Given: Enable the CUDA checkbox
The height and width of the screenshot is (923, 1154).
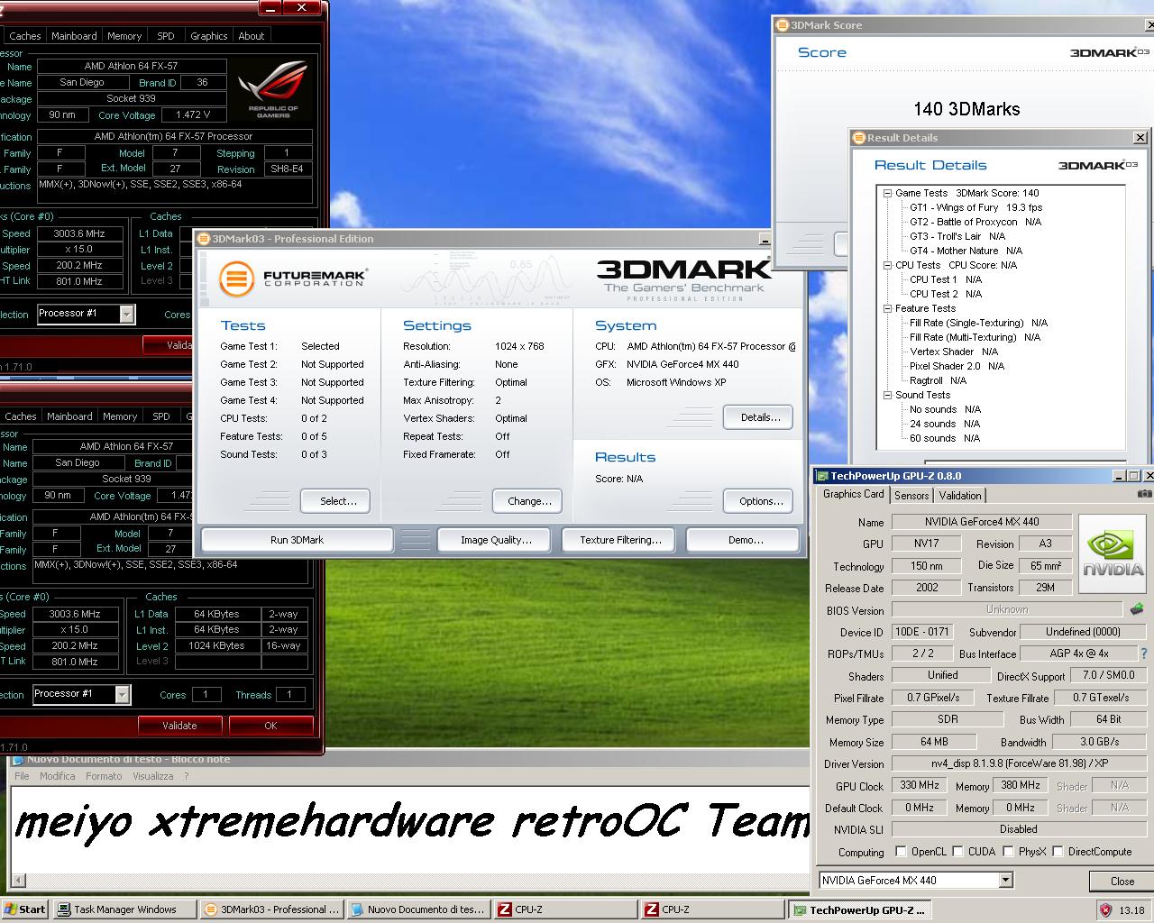Looking at the screenshot, I should pyautogui.click(x=957, y=851).
